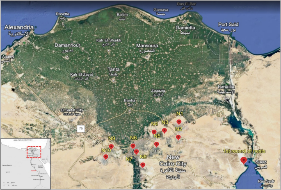Click the New Cairo City label
Screen dimensions: 281x190
point(173,166)
